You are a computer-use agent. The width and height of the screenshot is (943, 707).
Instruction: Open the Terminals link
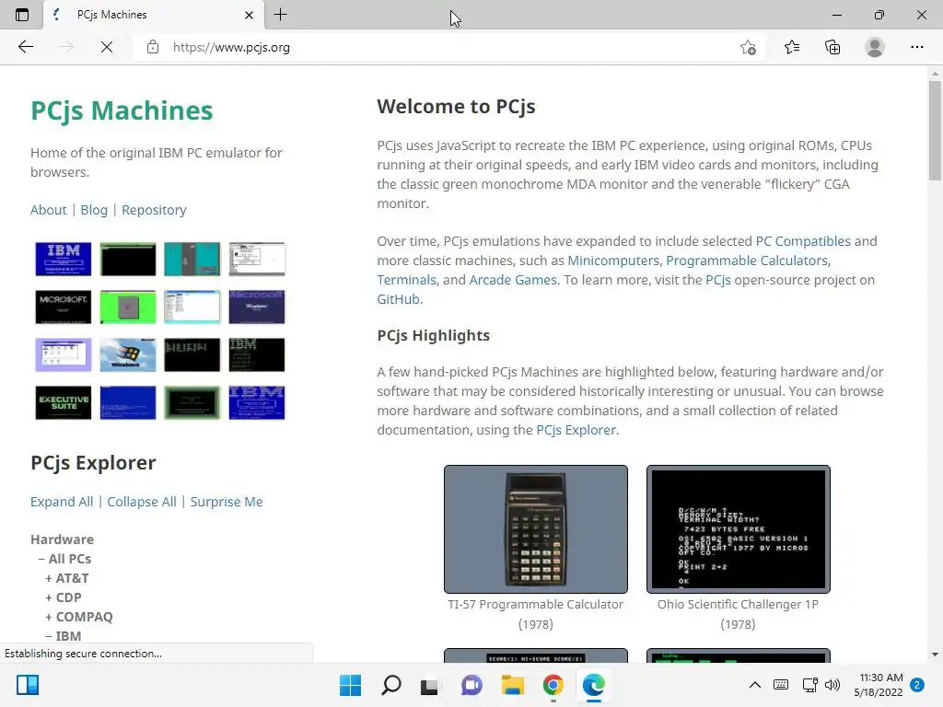pyautogui.click(x=406, y=280)
